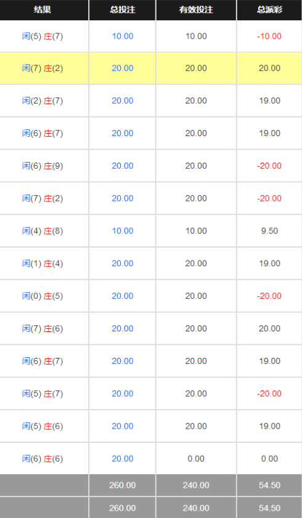Select the 0.00 cell under 有效投注
Image resolution: width=302 pixels, height=518 pixels.
[x=196, y=458]
